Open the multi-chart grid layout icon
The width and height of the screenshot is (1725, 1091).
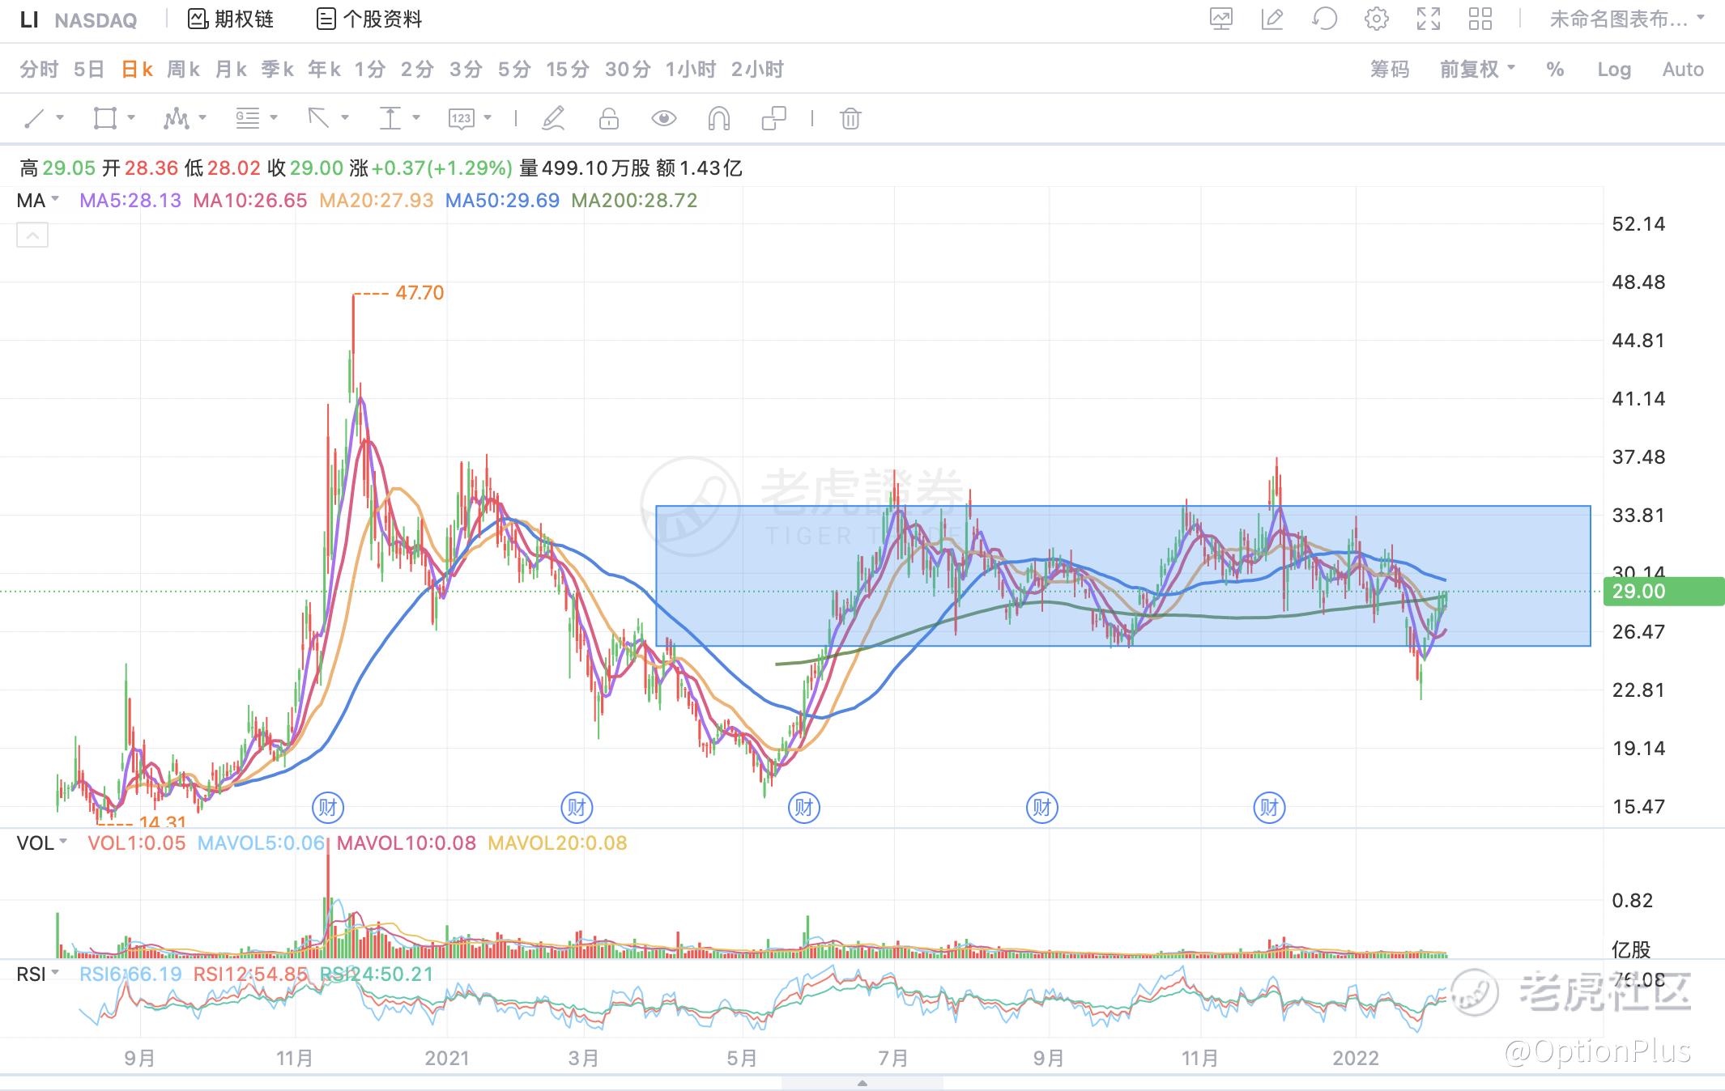(x=1480, y=19)
